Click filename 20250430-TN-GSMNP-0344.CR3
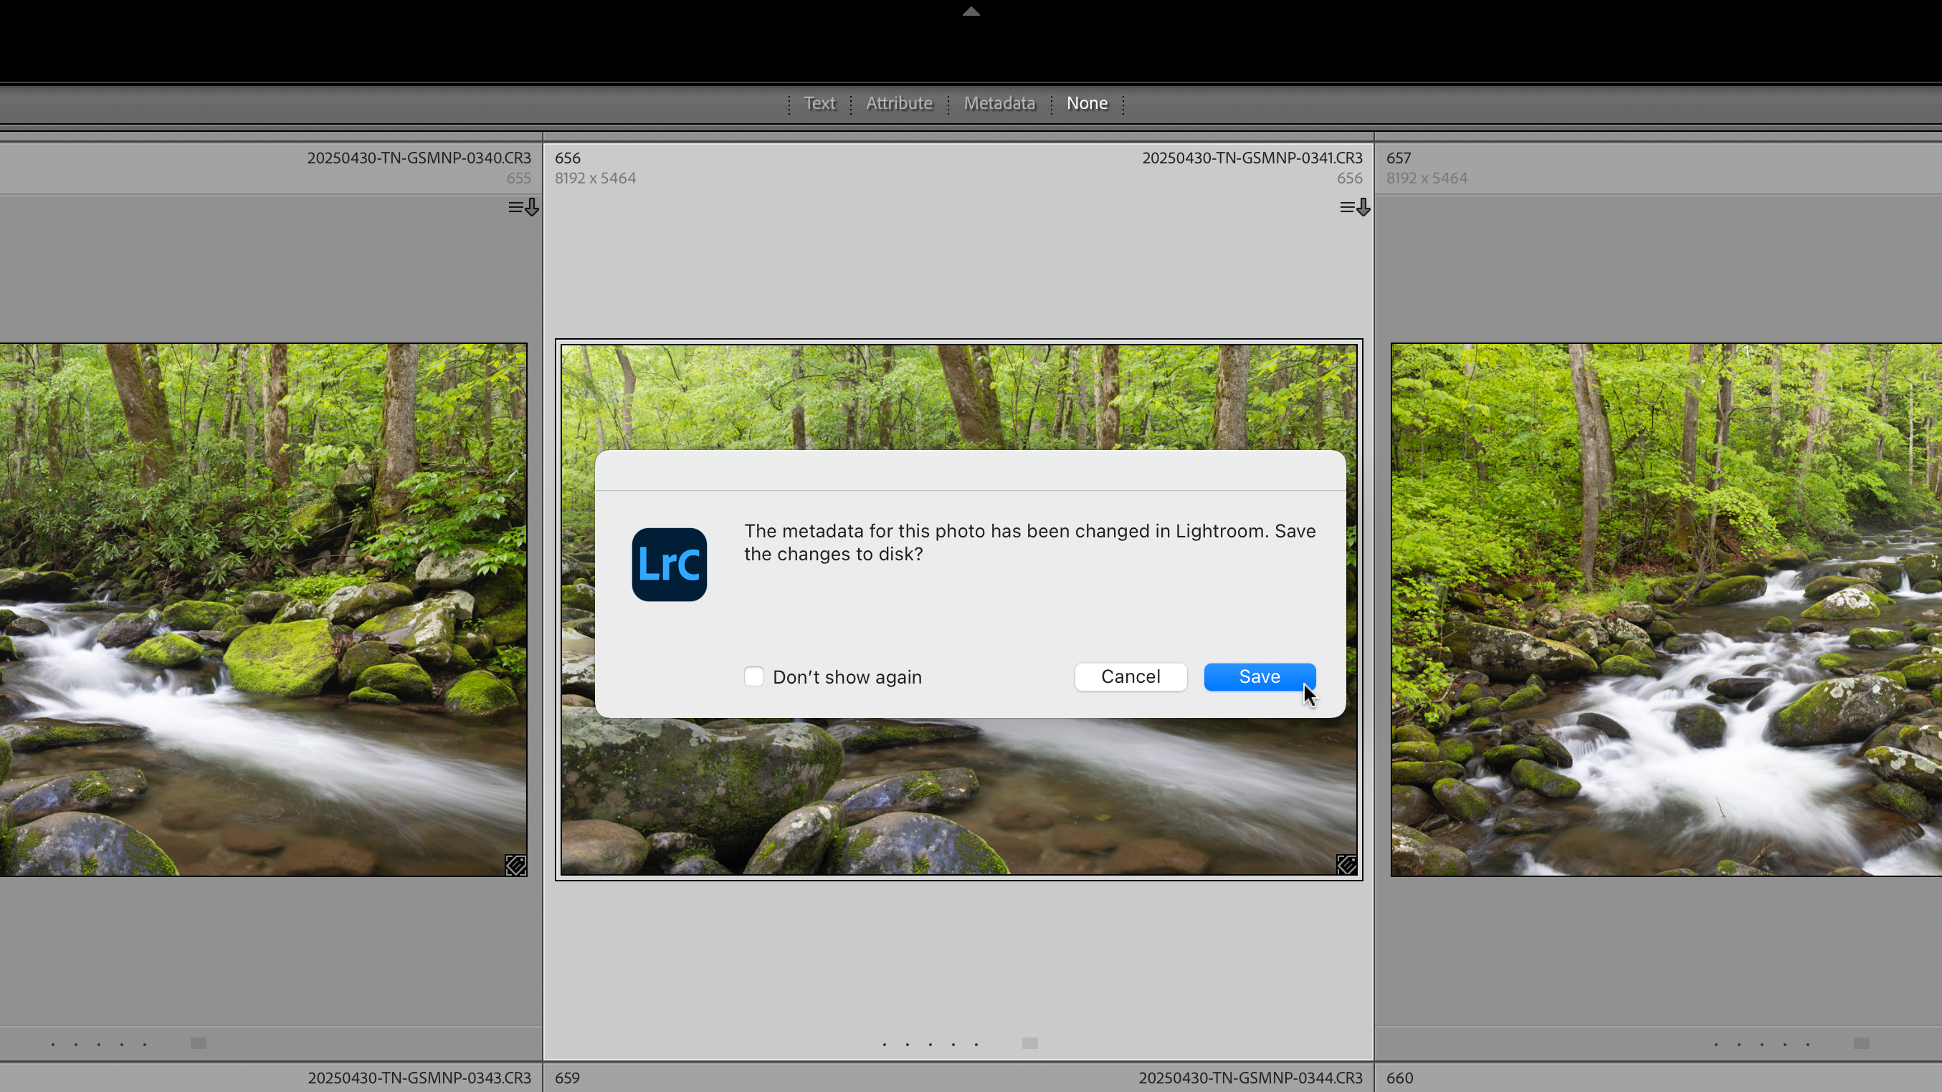 coord(1251,1078)
